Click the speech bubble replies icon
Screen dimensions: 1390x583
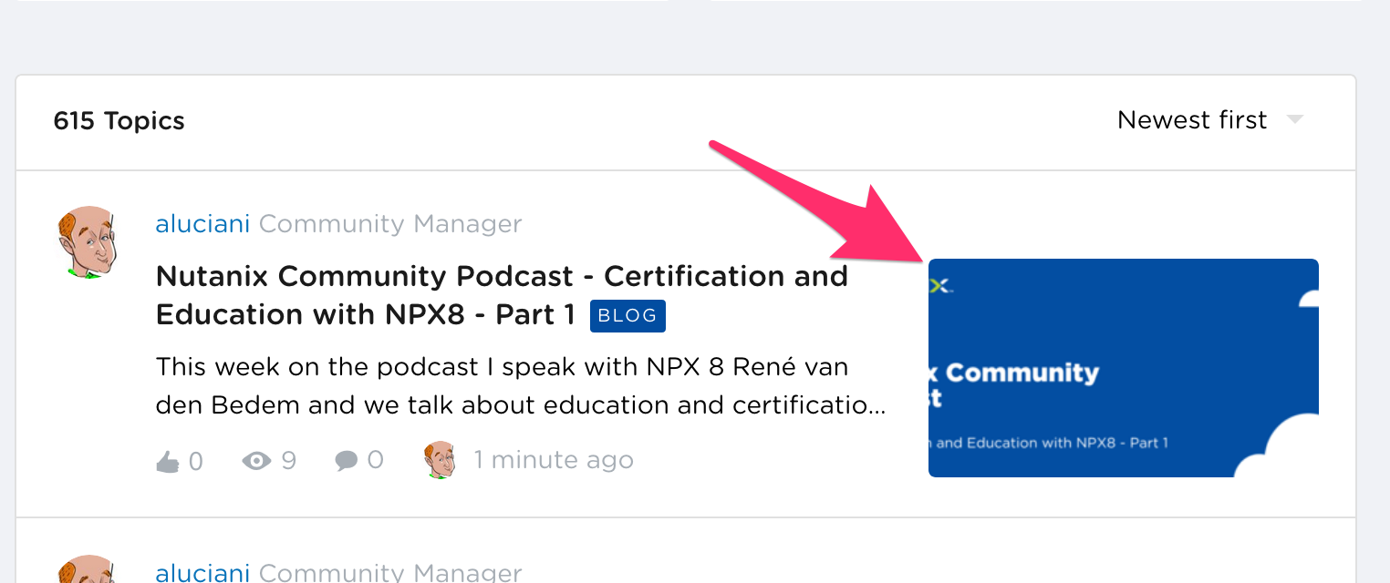coord(347,461)
